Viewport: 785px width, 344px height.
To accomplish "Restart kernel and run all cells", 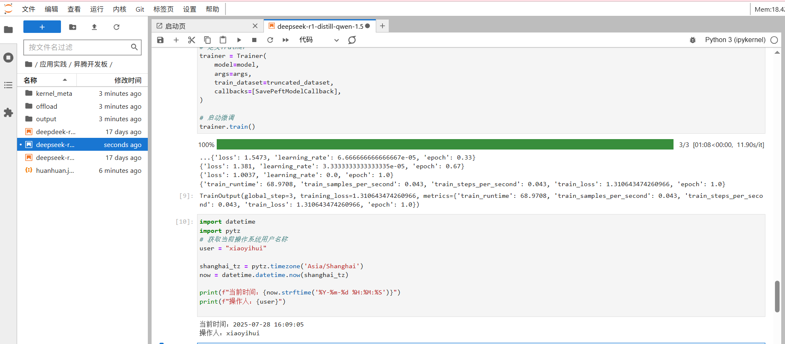I will click(x=286, y=40).
